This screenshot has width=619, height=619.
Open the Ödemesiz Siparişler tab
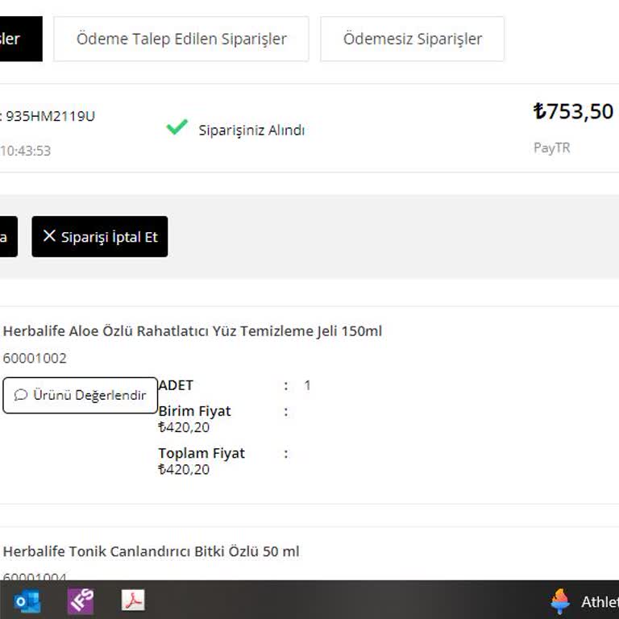tap(412, 39)
